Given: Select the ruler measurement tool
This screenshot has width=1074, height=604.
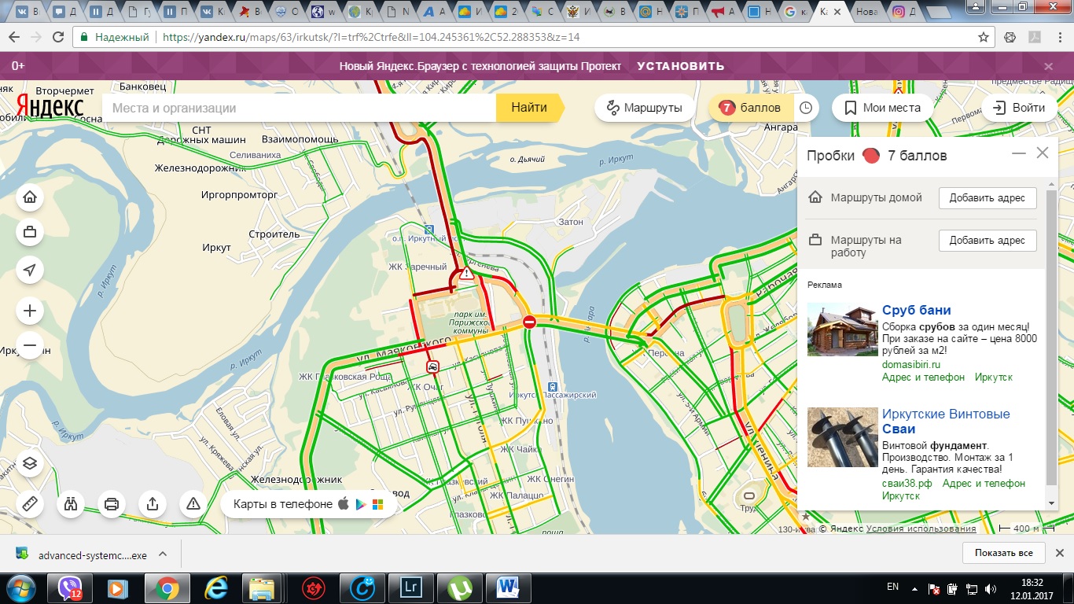Looking at the screenshot, I should 30,504.
